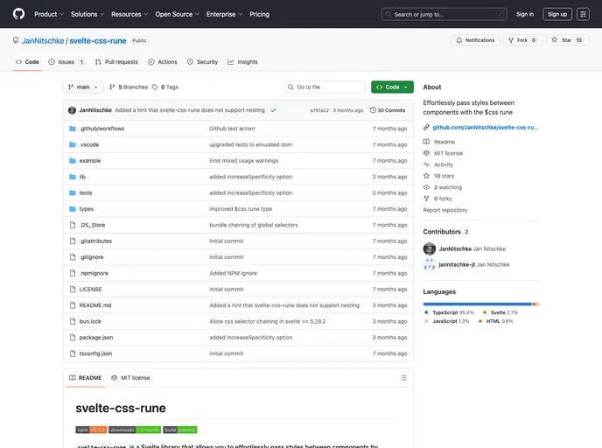Expand the Open Source menu

[x=177, y=14]
